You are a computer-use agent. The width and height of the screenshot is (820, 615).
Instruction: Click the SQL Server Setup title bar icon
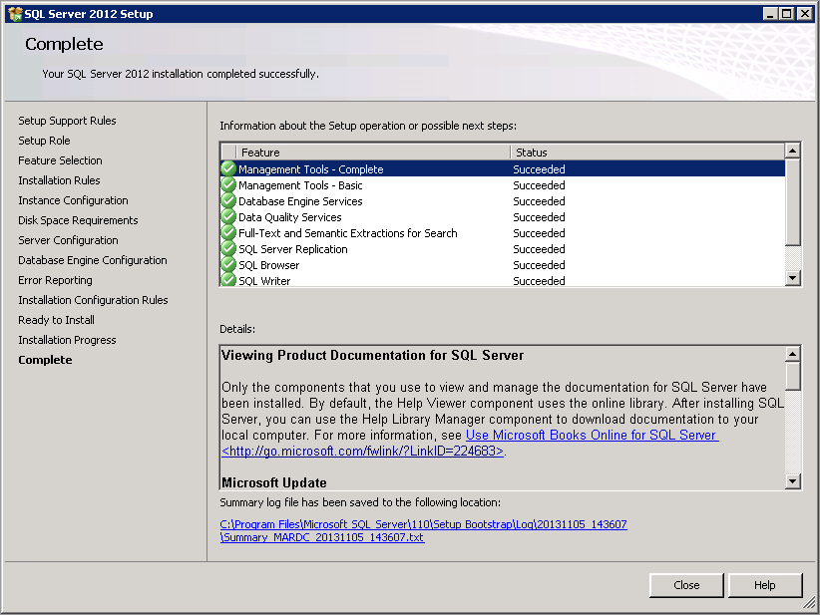pos(15,14)
